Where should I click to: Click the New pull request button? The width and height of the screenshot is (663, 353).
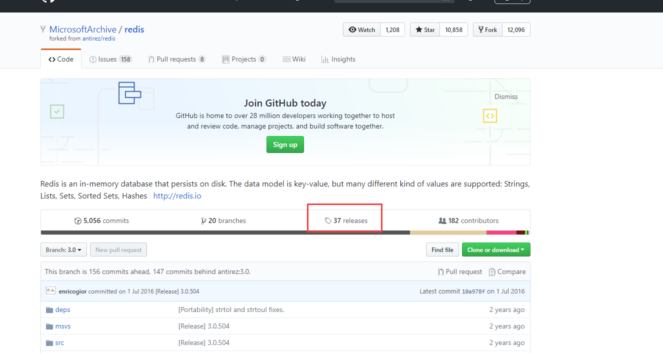(119, 249)
